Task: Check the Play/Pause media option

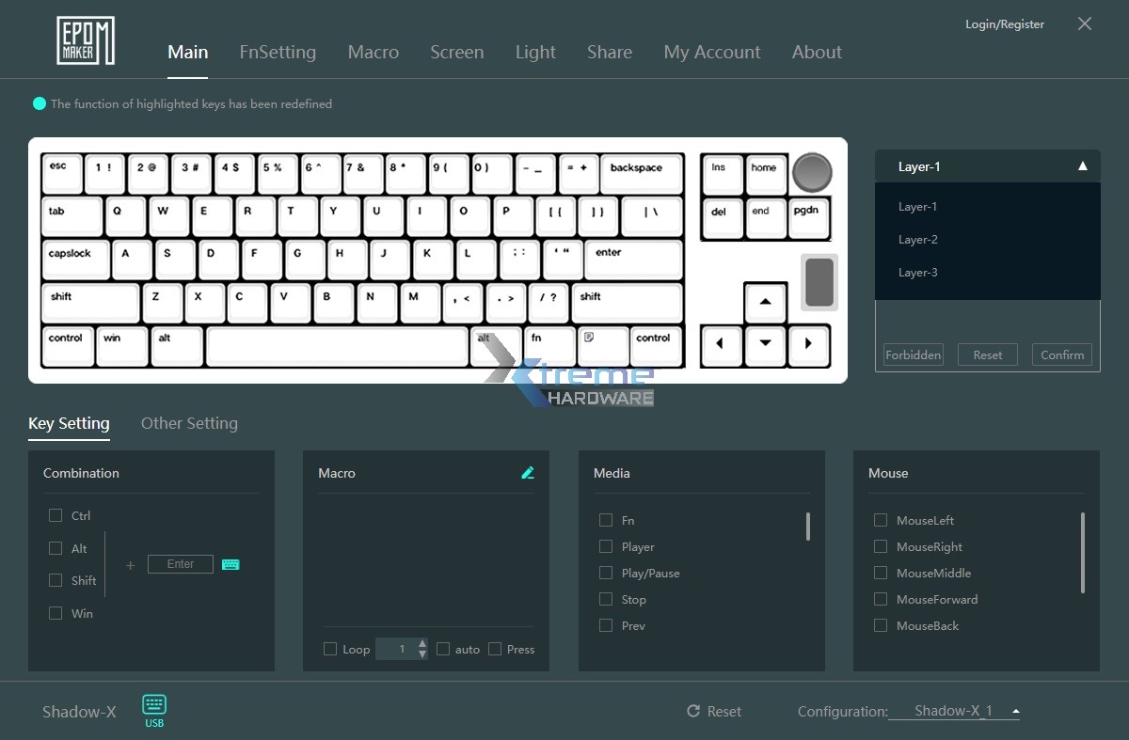Action: point(606,573)
